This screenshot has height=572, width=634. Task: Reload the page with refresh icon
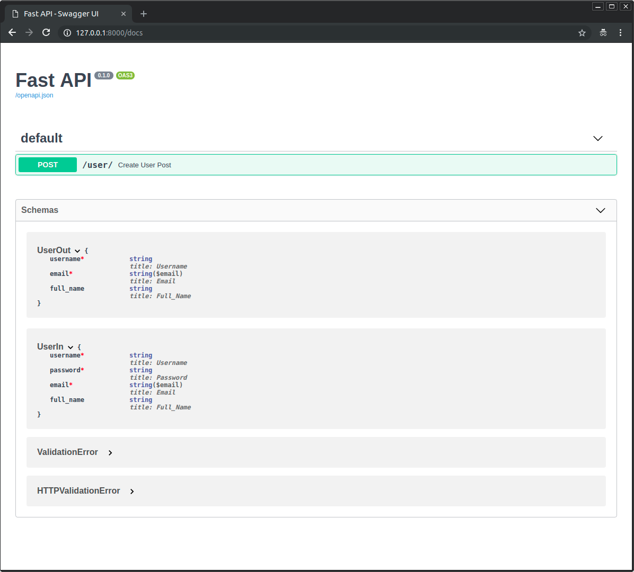point(46,33)
